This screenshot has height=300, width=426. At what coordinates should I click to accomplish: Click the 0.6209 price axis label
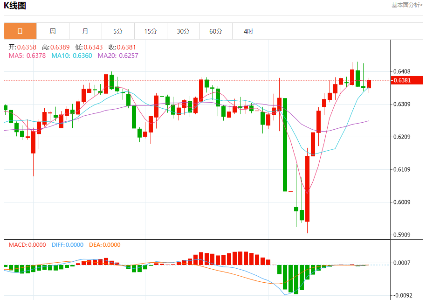402,137
